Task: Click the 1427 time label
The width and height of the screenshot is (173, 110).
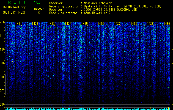Action: pyautogui.click(x=117, y=24)
